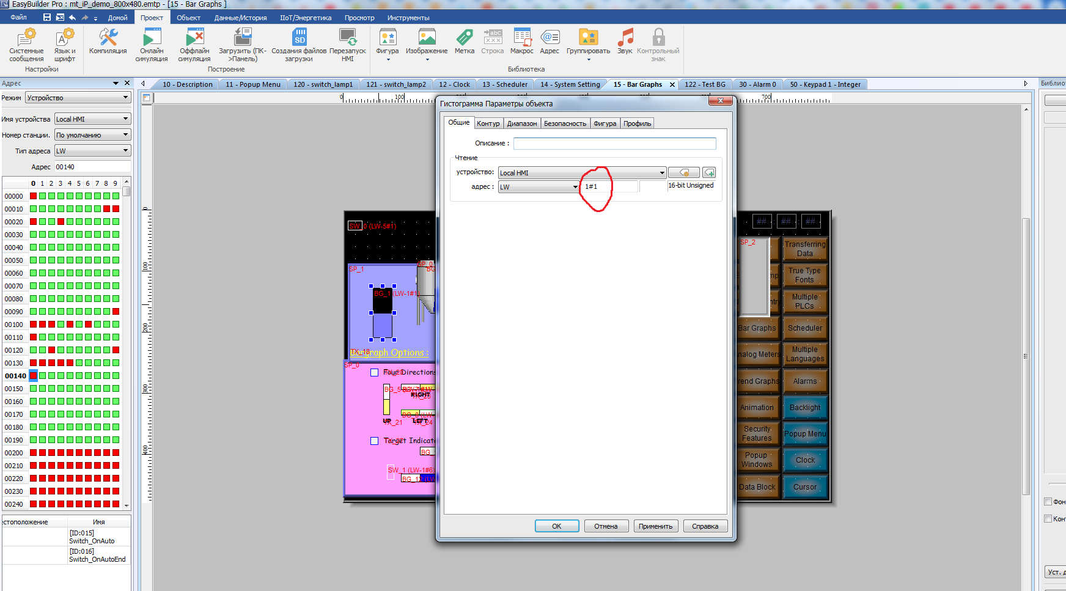Click the Адрес field showing 00140

[x=92, y=167]
